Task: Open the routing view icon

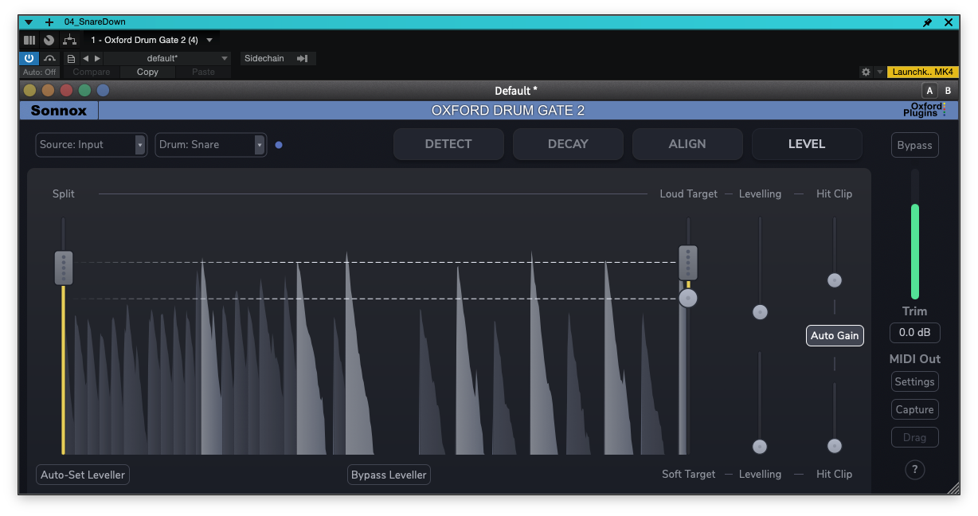Action: (70, 40)
